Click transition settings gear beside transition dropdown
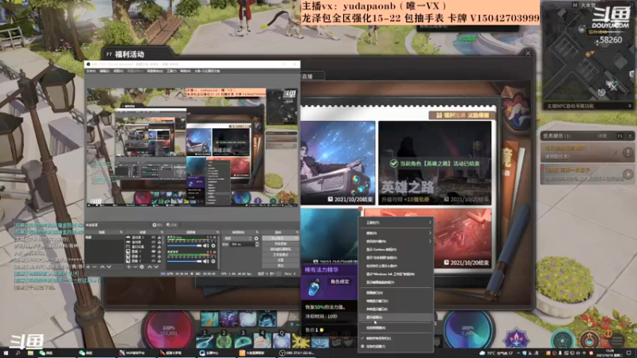Image resolution: width=637 pixels, height=358 pixels. click(x=256, y=238)
